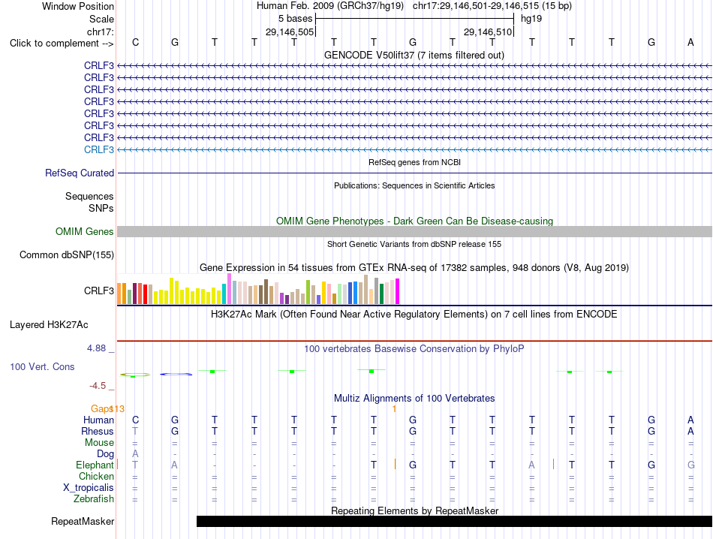713x539 pixels.
Task: Click the GENCODE V50lift37 track title
Action: click(414, 55)
